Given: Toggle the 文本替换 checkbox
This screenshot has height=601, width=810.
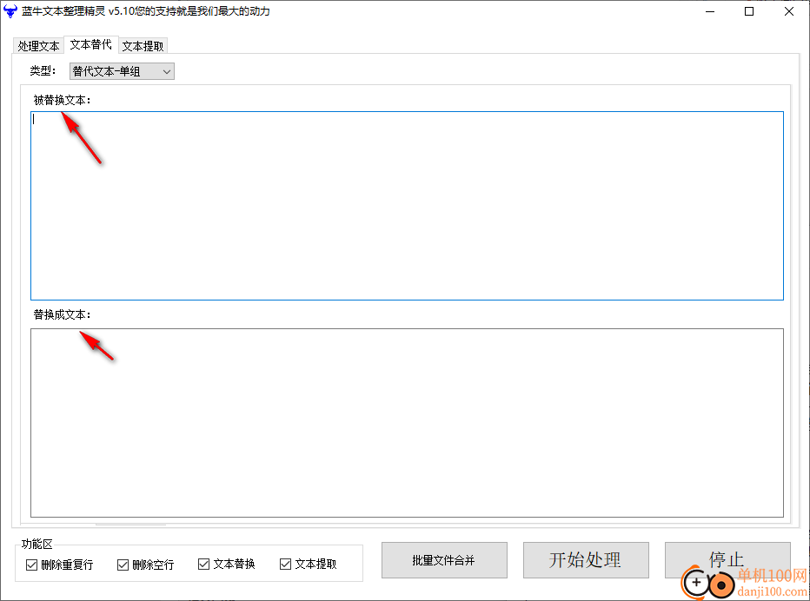Looking at the screenshot, I should [x=227, y=564].
